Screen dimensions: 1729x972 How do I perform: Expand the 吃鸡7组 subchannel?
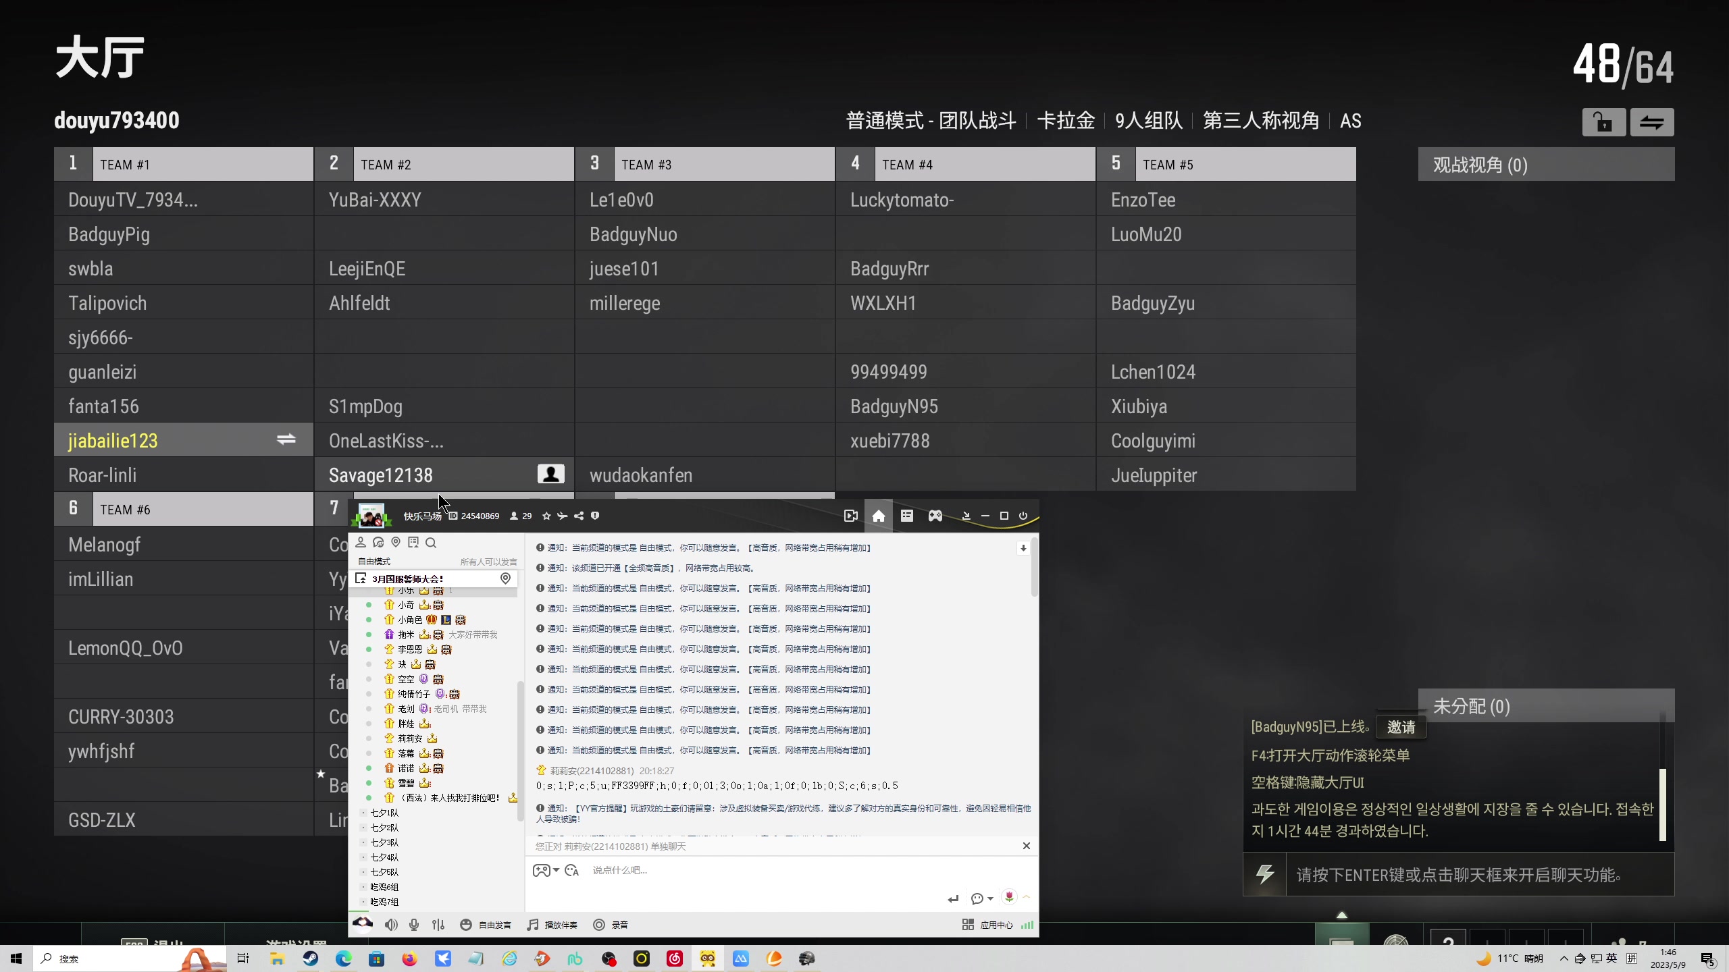click(x=363, y=902)
